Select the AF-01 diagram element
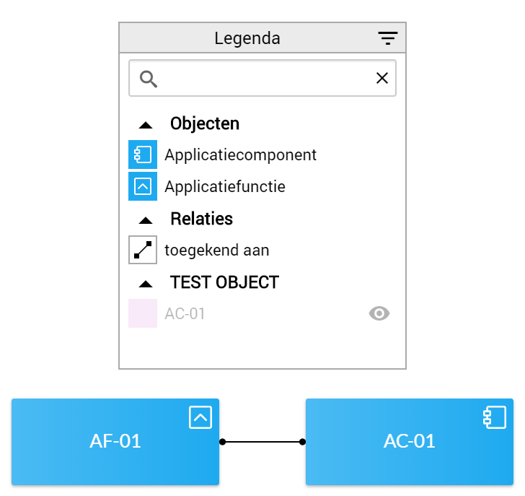This screenshot has width=525, height=496. pyautogui.click(x=115, y=442)
